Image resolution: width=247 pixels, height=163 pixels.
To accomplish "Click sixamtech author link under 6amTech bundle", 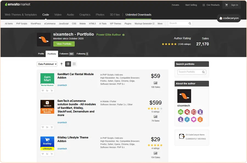I will pos(62,122).
